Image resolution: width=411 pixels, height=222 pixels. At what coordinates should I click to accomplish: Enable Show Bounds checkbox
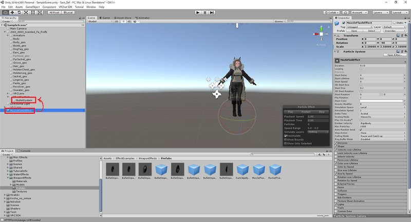click(x=286, y=139)
